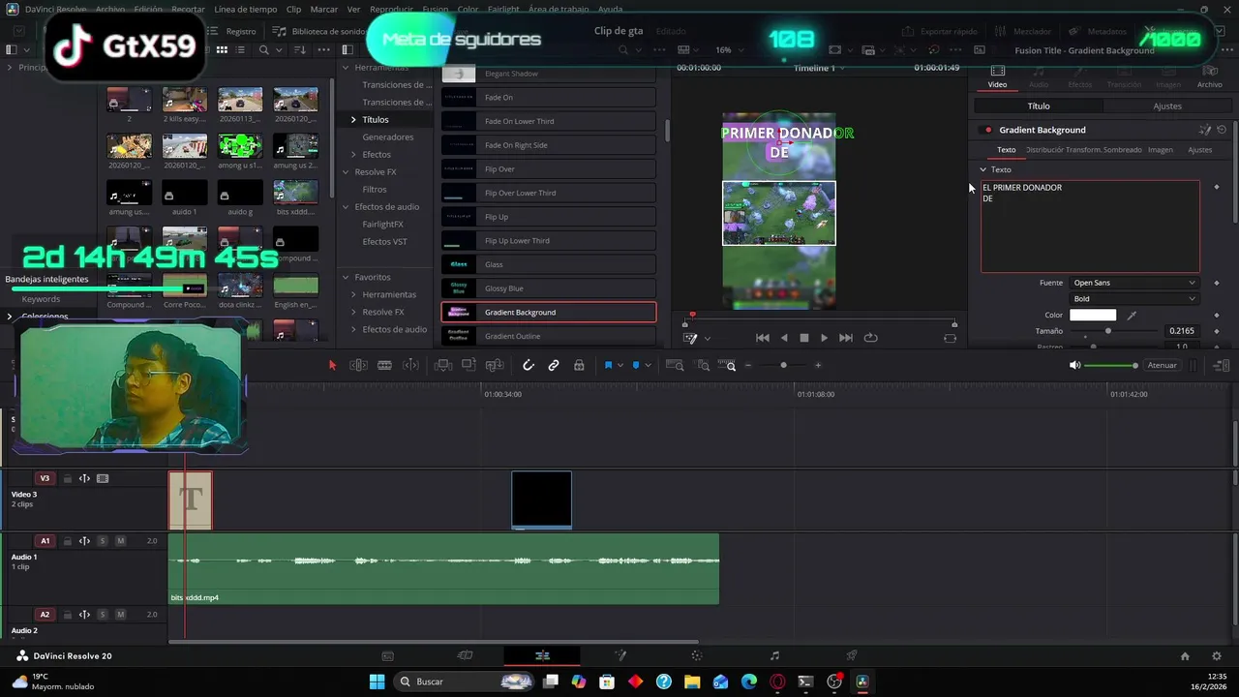Mute the Audio 1 track
This screenshot has height=697, width=1239.
pos(120,541)
